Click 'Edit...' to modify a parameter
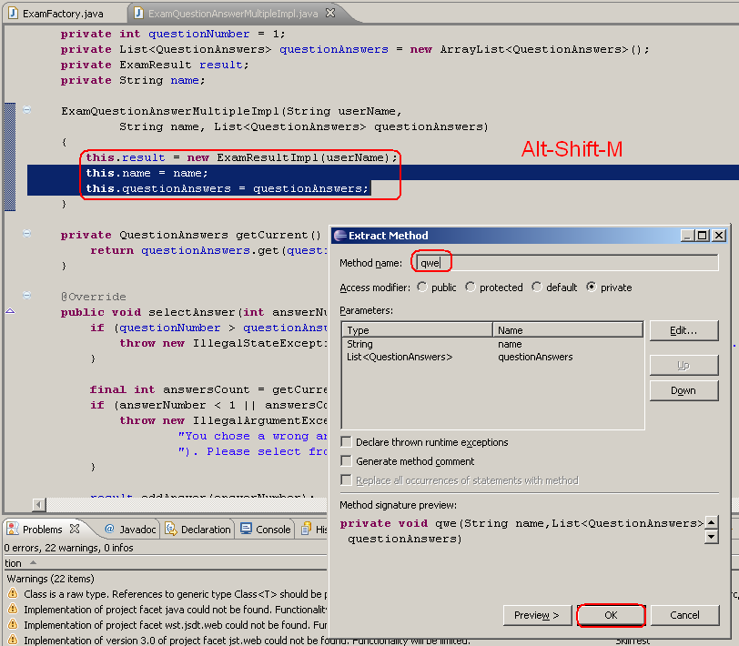The image size is (739, 646). (x=683, y=330)
